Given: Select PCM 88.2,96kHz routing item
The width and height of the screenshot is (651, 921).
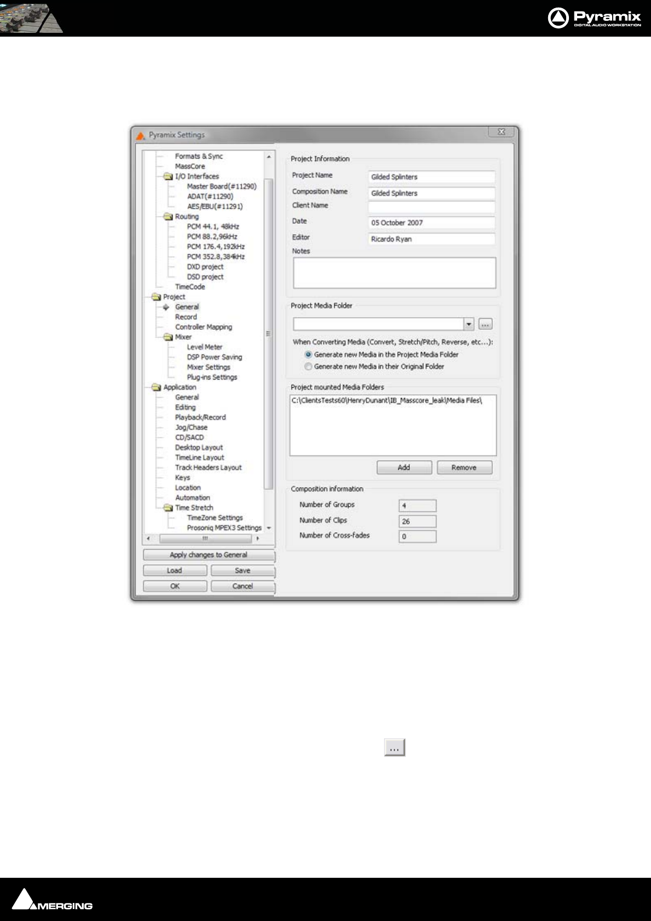Looking at the screenshot, I should (x=212, y=237).
